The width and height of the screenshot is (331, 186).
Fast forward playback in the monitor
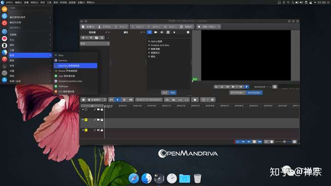pyautogui.click(x=240, y=87)
